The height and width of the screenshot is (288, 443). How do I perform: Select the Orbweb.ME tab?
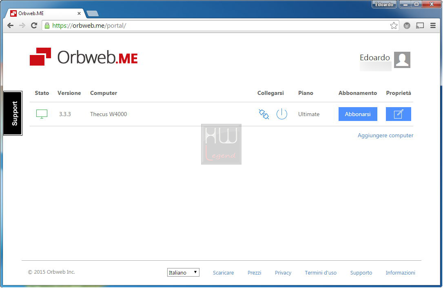45,13
